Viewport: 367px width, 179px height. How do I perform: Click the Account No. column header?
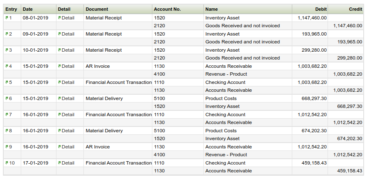coord(167,9)
